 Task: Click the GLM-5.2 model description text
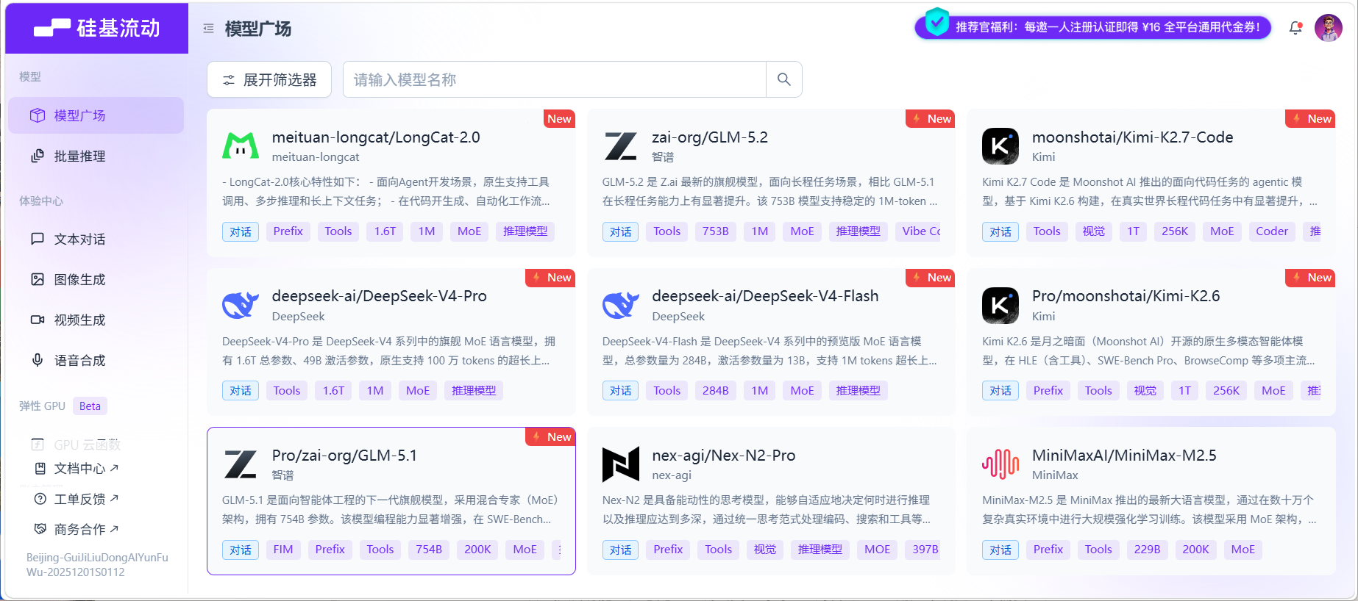(x=769, y=191)
